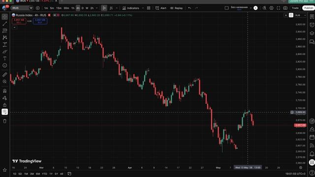Screen dimensions: 315x177
Task: Expand the favorite indicators dropdown arrow
Action: (143, 8)
